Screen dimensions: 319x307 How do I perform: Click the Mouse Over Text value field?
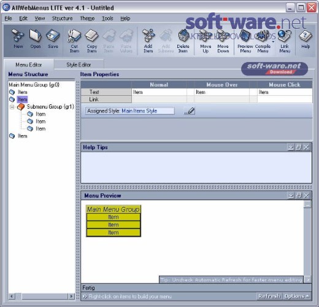click(x=222, y=92)
